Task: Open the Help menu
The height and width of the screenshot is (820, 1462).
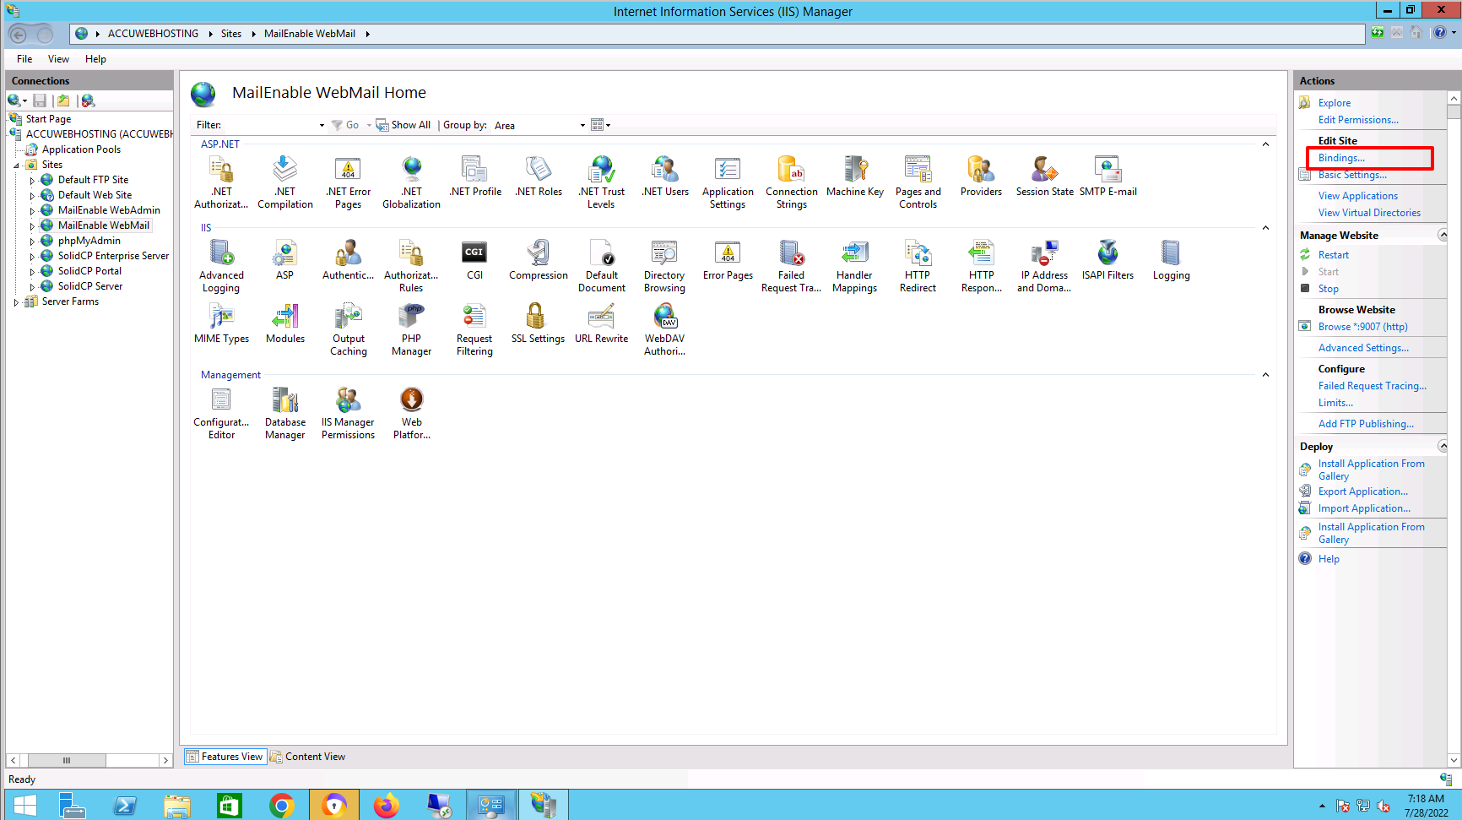Action: click(x=95, y=59)
